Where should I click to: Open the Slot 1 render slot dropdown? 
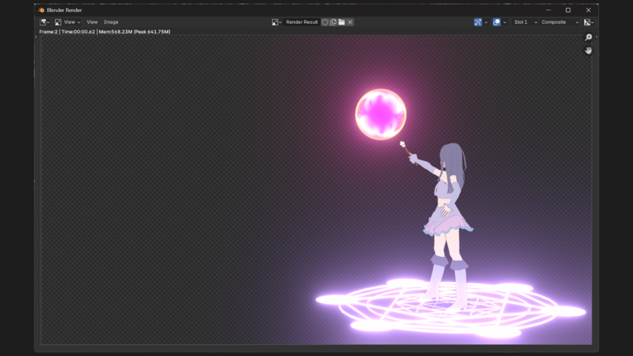525,22
